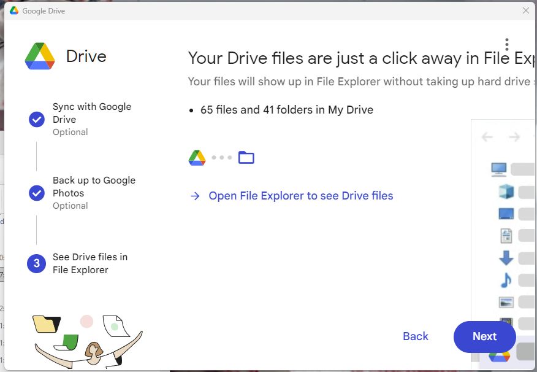Screen dimensions: 537x372
Task: Click the Google Drive window title text
Action: 44,11
